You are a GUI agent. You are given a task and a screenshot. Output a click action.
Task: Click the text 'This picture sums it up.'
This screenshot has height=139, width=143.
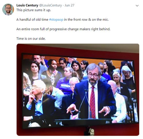(34, 10)
